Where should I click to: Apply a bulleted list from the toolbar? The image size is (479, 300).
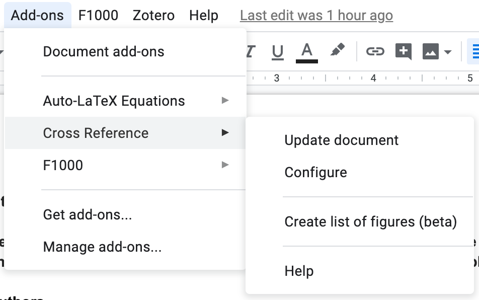point(475,50)
